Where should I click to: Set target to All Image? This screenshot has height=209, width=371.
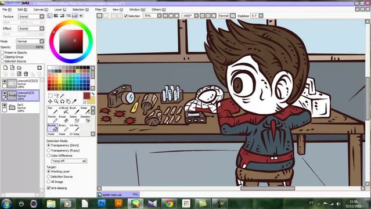click(49, 182)
